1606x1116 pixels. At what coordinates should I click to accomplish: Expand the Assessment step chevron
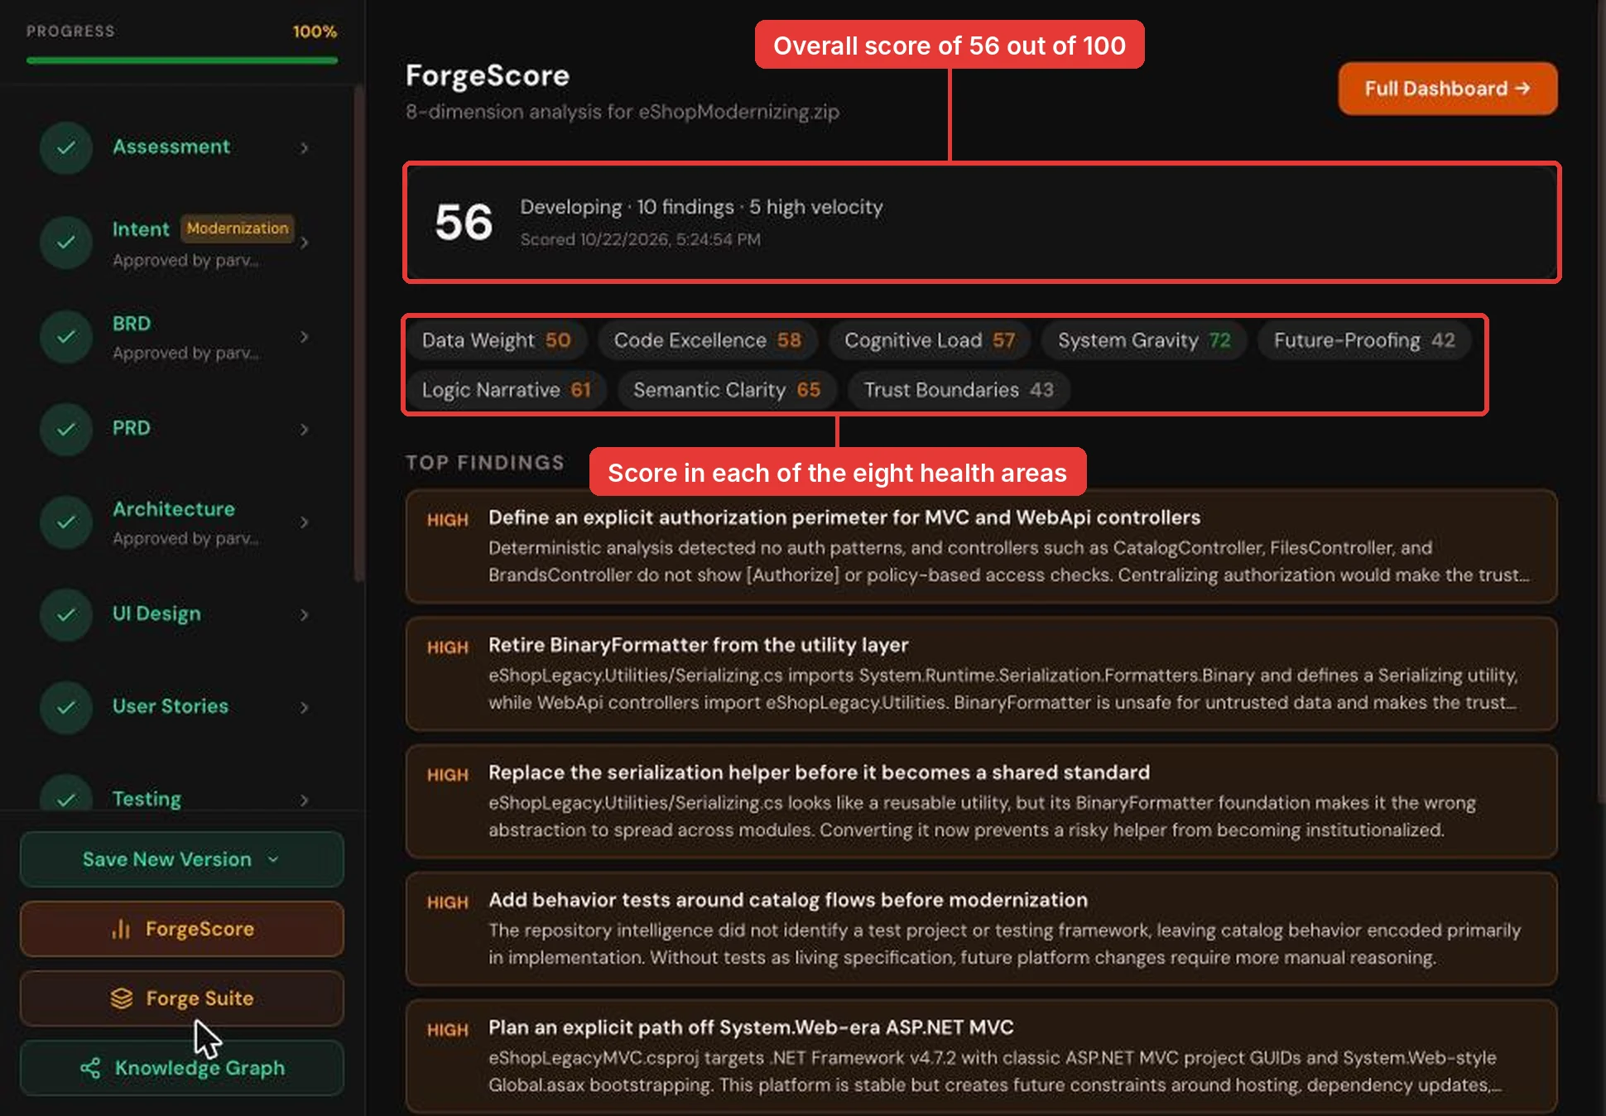305,148
